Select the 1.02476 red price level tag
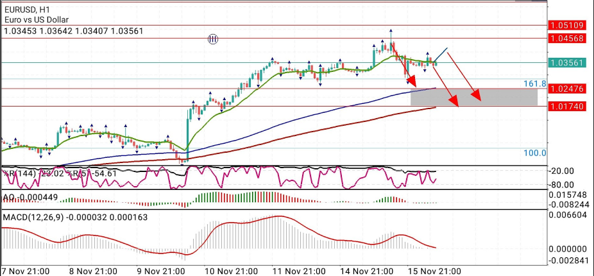 566,89
